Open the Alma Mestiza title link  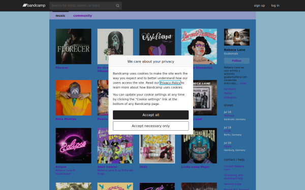coord(66,119)
